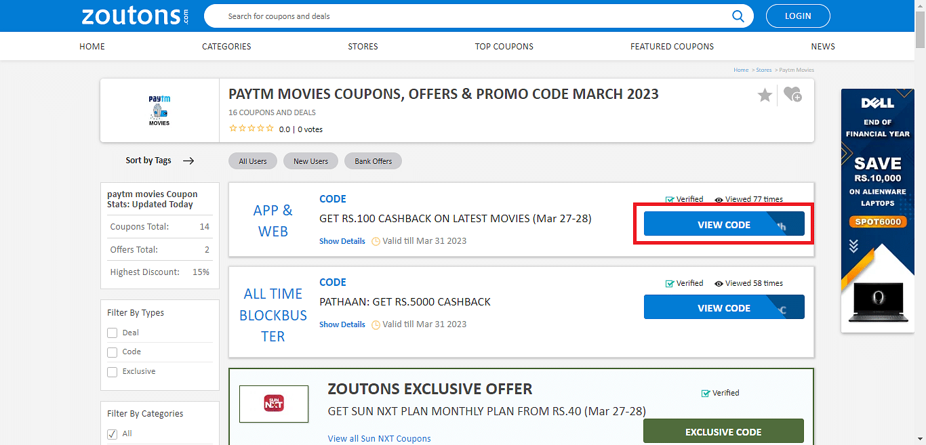Screen dimensions: 926x445
Task: Click the APP & WEB label
Action: coord(273,221)
